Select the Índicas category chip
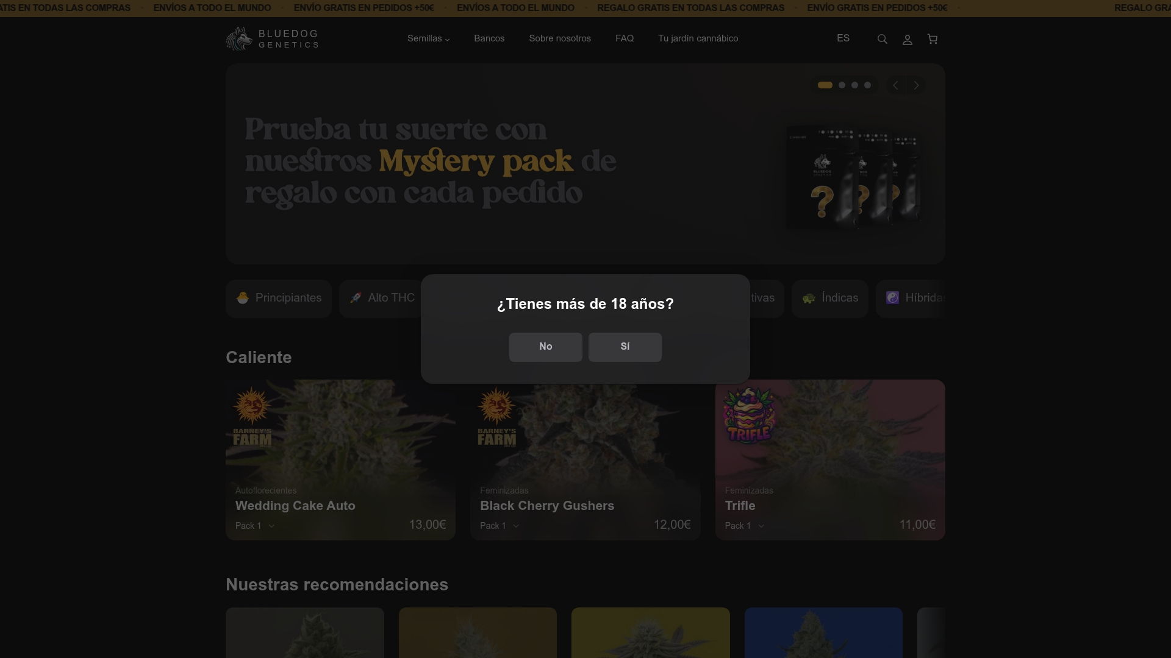Viewport: 1171px width, 658px height. tap(830, 299)
